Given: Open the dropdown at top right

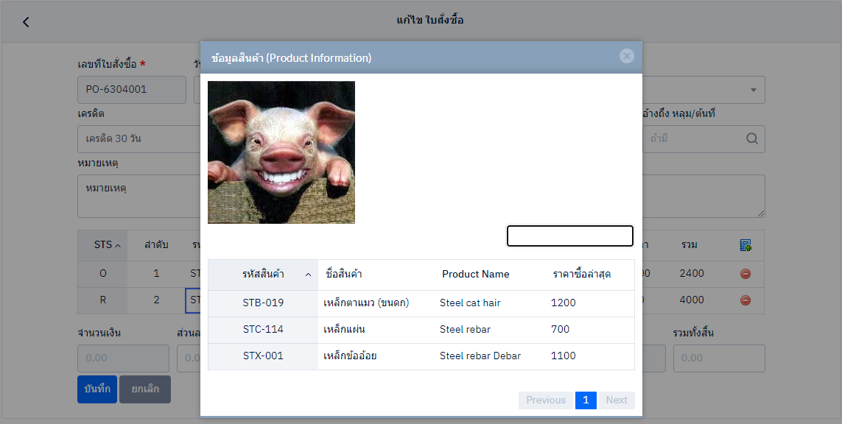Looking at the screenshot, I should point(753,90).
